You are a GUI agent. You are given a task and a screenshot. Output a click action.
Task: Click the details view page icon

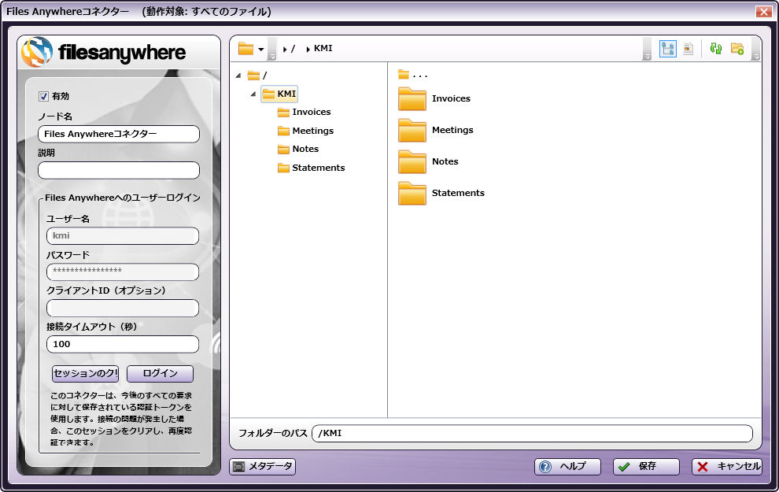pos(688,49)
